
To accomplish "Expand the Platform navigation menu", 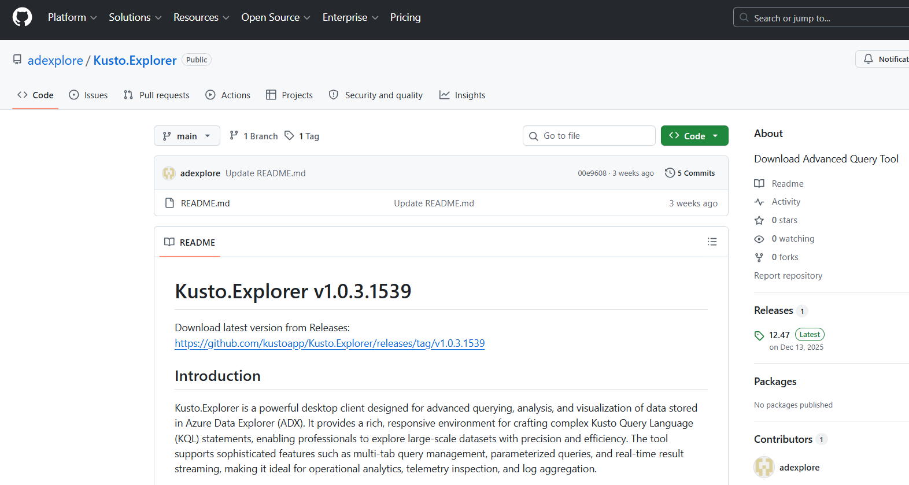I will 72,17.
